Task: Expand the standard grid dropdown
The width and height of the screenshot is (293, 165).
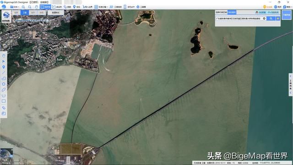Action: coord(101,7)
